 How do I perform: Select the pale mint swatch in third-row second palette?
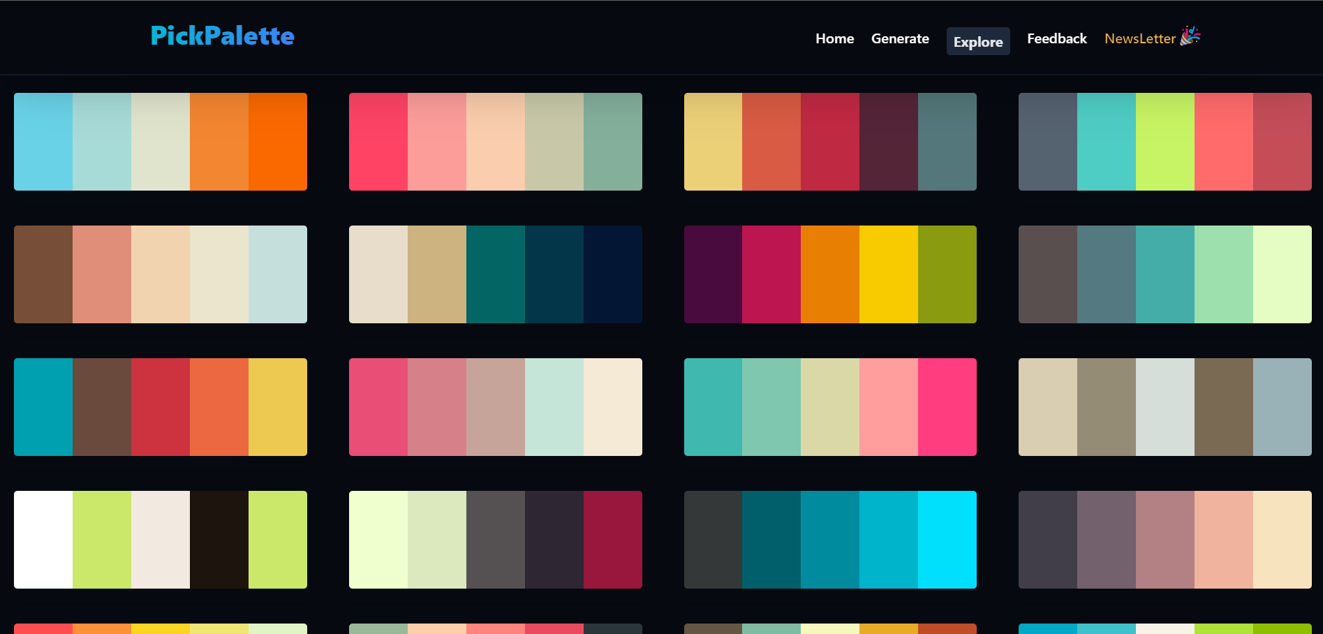pos(554,407)
